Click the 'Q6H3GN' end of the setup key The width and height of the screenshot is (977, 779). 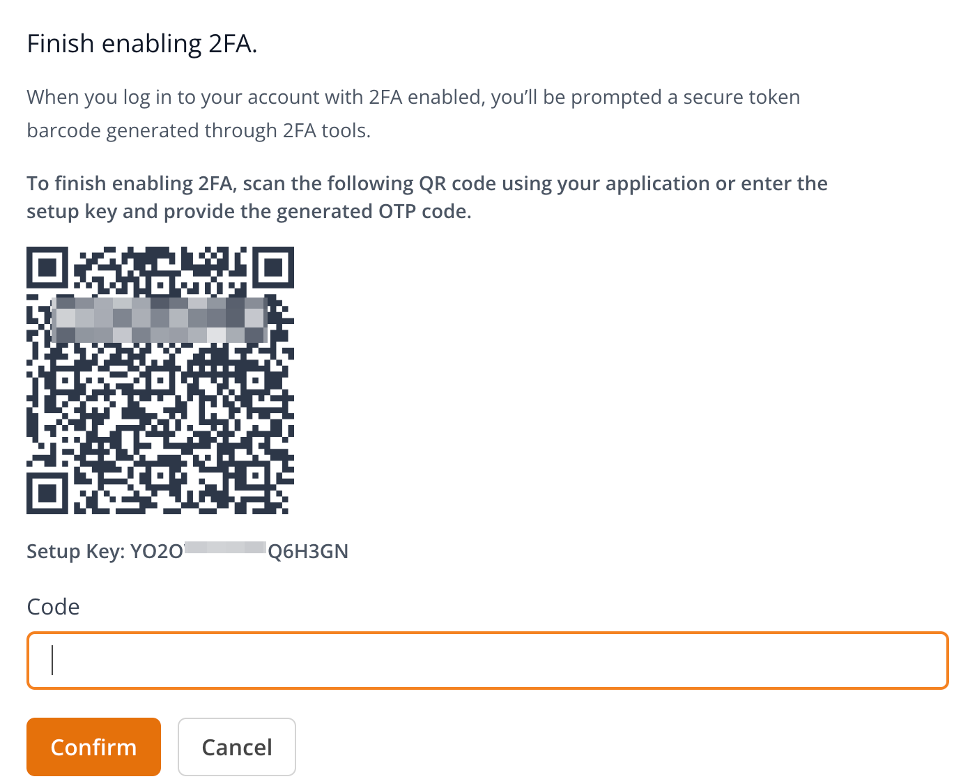tap(308, 551)
